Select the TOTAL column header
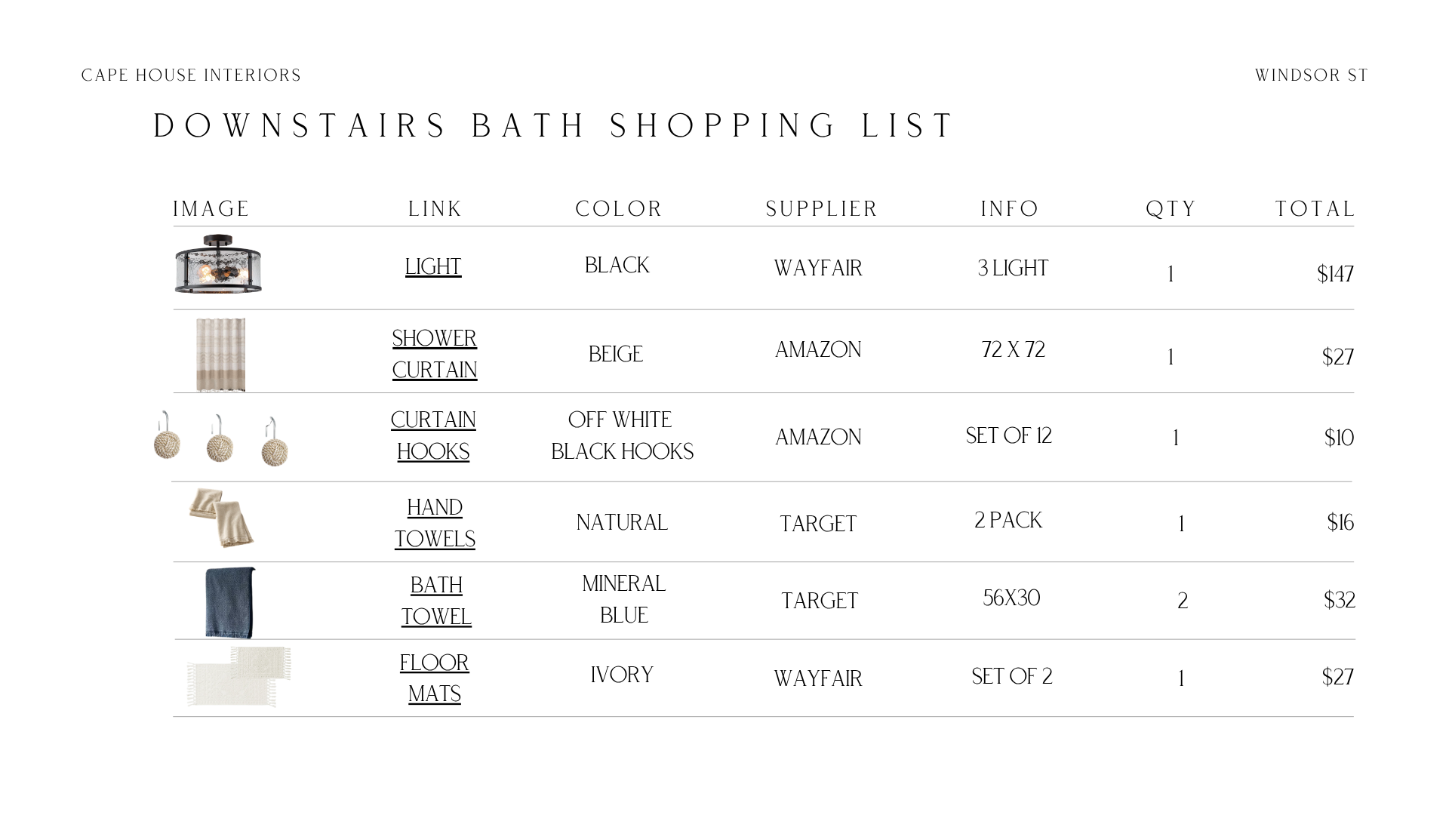 (1315, 209)
